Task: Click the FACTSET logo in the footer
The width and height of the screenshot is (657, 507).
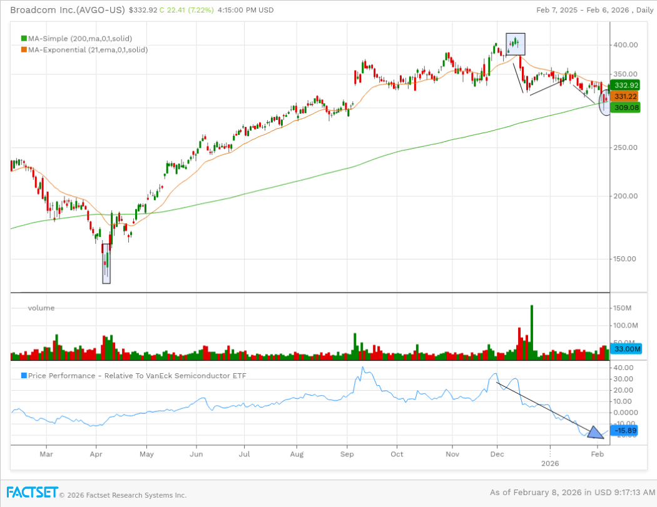Action: pyautogui.click(x=32, y=492)
